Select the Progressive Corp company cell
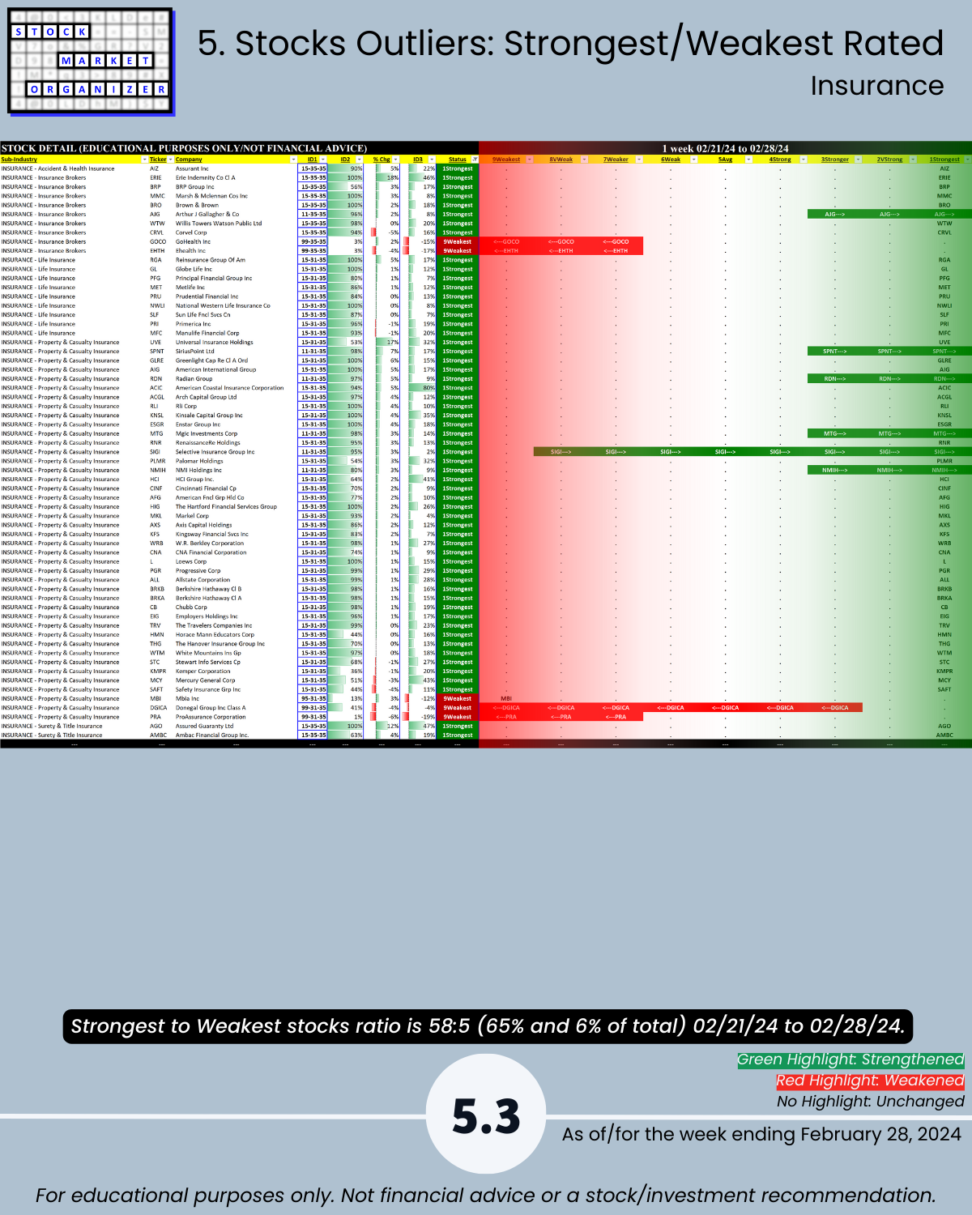 coord(236,570)
